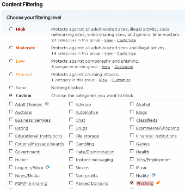Screen dimensions: 185x189
Task: Click the globe icon next to Lingerie/Bikini
Action: [48, 167]
